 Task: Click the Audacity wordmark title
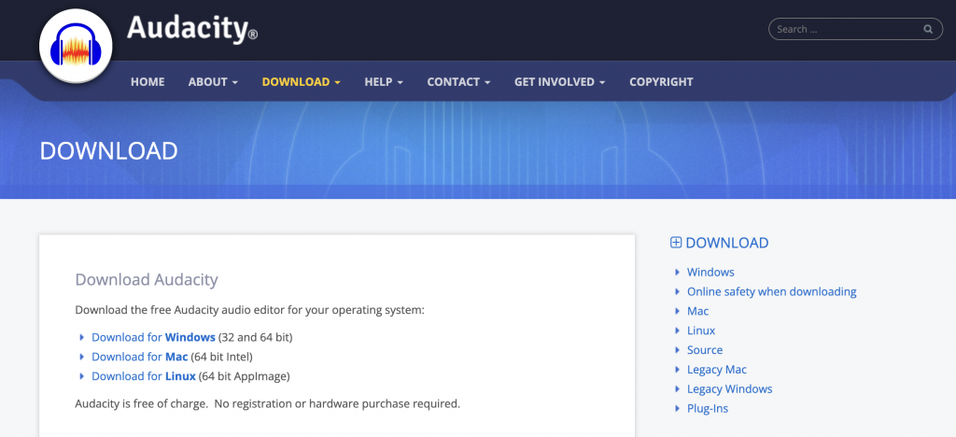(192, 28)
